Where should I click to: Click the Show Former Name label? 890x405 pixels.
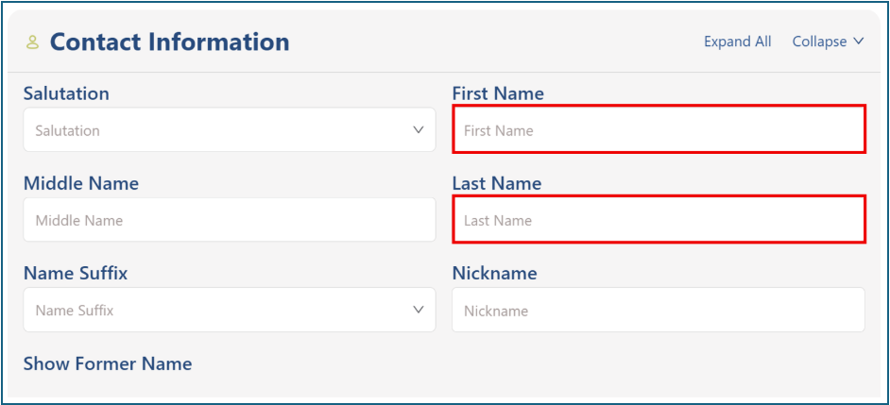pyautogui.click(x=108, y=363)
